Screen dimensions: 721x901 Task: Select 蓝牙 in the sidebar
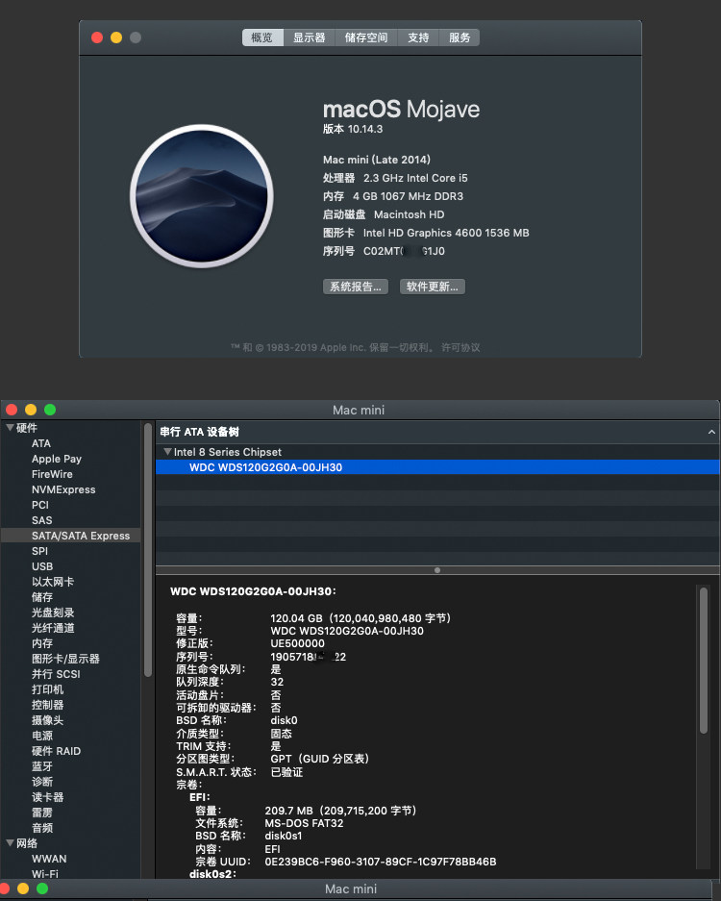pos(42,766)
